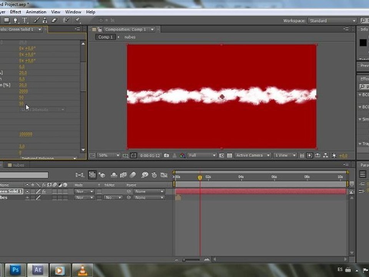
Task: Open Show Channel color icon in viewer
Action: tap(182, 155)
